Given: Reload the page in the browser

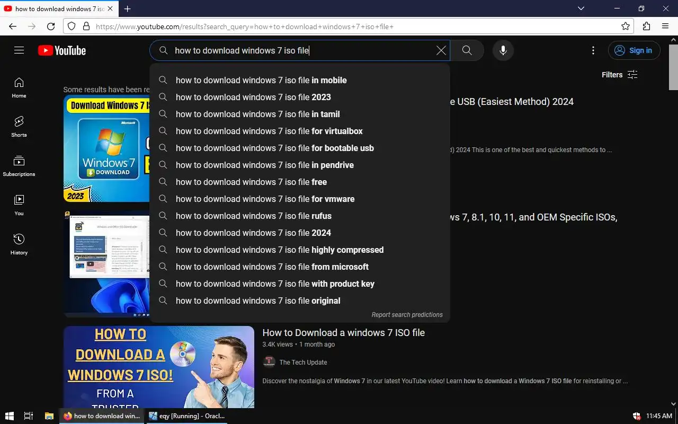Looking at the screenshot, I should (51, 26).
